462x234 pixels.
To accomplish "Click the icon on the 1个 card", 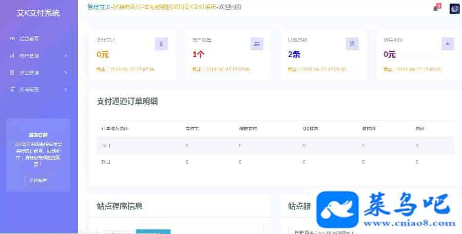I will (x=257, y=44).
